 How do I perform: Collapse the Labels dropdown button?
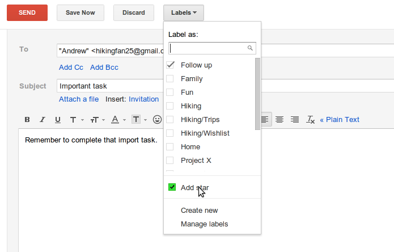(x=184, y=12)
